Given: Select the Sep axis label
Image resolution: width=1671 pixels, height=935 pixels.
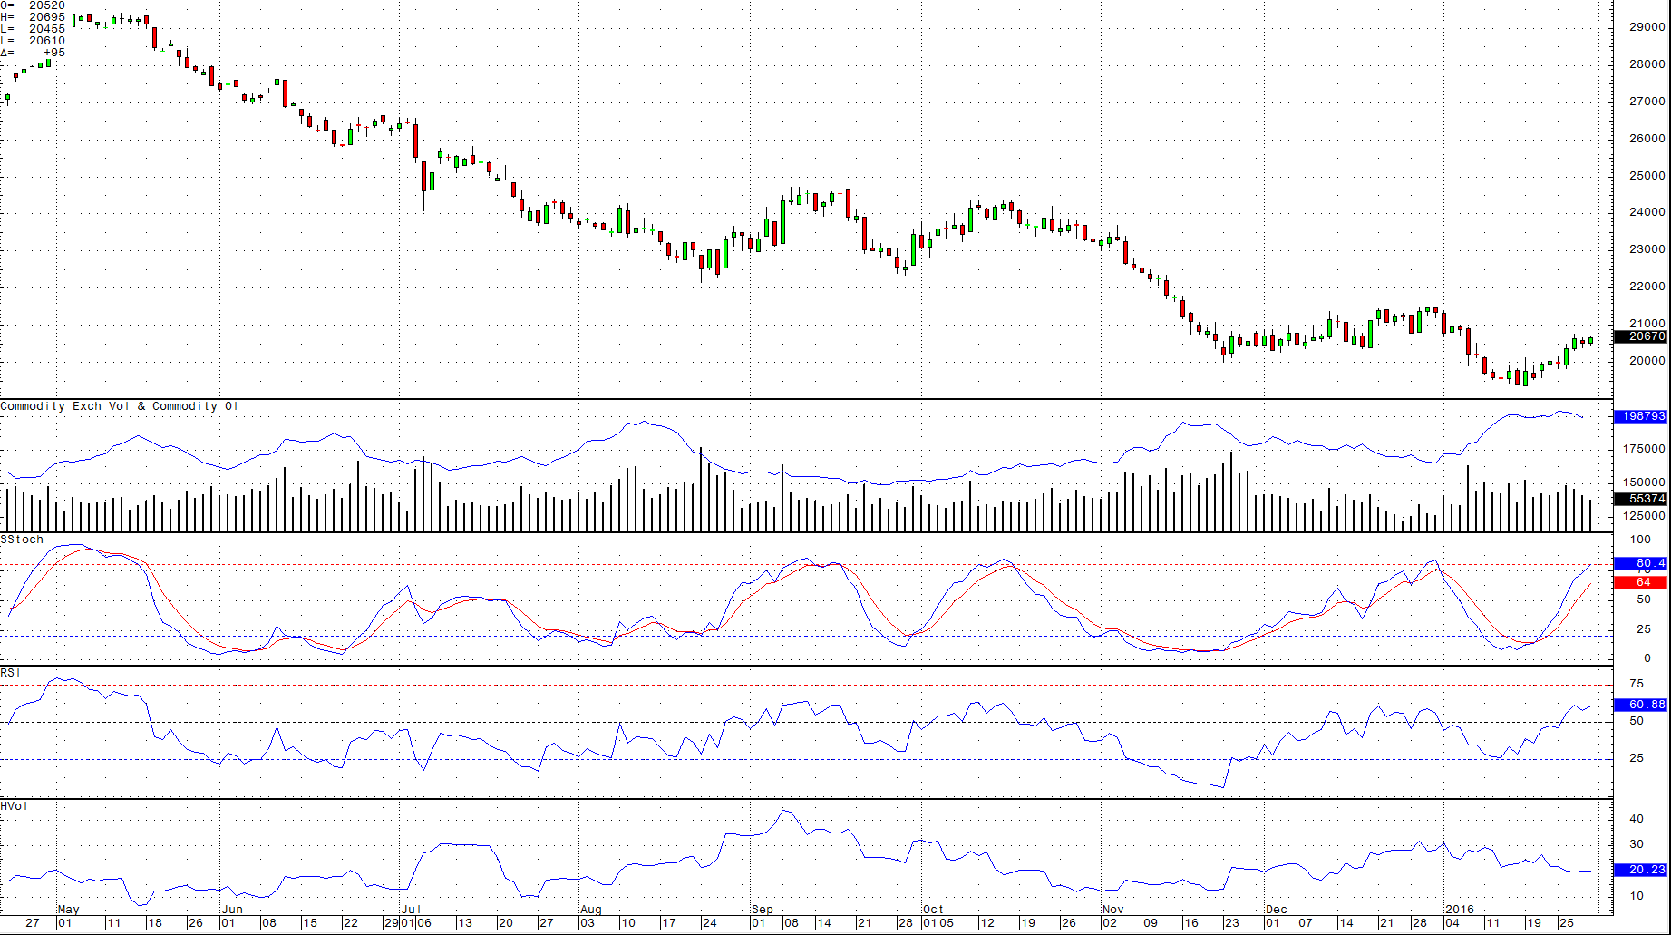Looking at the screenshot, I should pos(762,909).
